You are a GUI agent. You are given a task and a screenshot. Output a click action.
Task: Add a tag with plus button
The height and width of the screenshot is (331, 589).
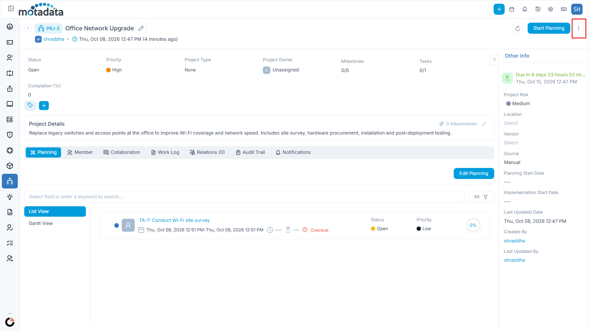pos(44,105)
